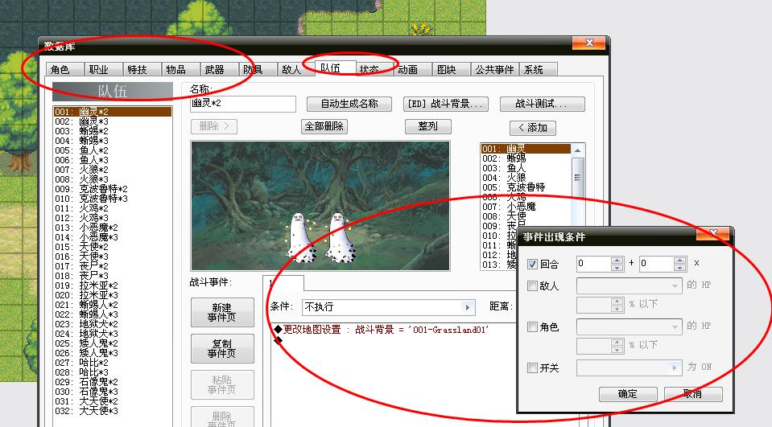
Task: Click the < 添加 button
Action: [533, 128]
